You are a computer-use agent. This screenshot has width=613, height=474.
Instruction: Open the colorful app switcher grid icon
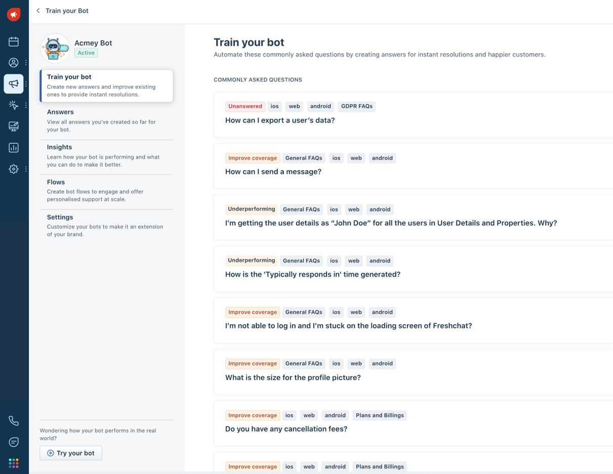click(x=14, y=463)
